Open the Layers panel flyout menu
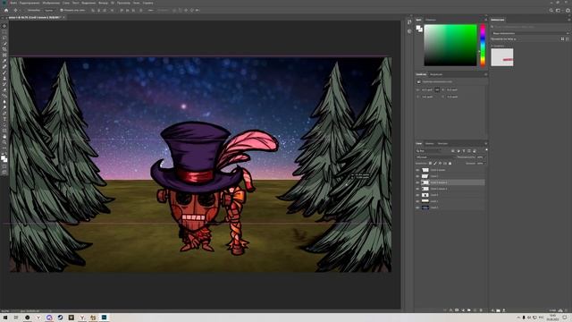The image size is (572, 322). pos(485,143)
